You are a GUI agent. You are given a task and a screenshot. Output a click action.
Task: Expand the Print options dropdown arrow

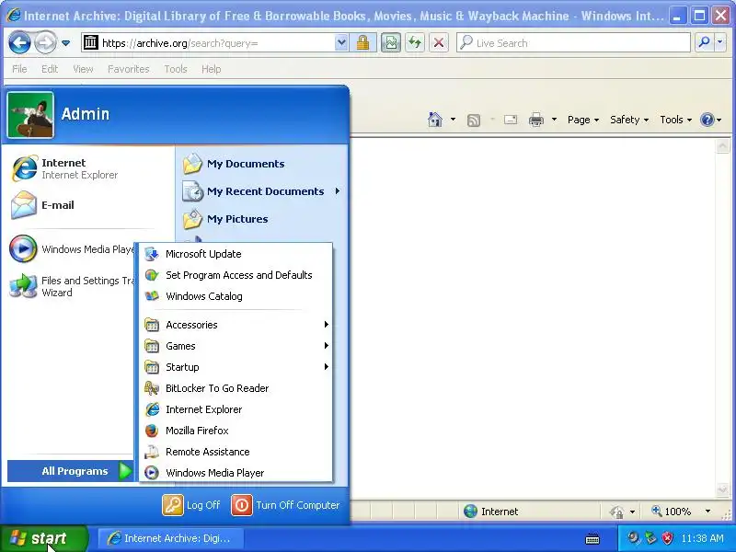555,120
